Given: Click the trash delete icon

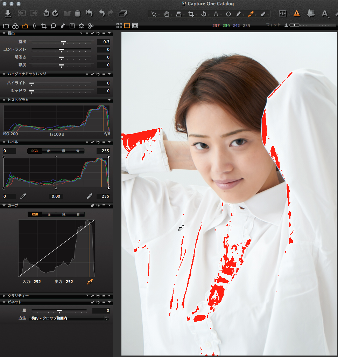Looking at the screenshot, I should (78, 14).
